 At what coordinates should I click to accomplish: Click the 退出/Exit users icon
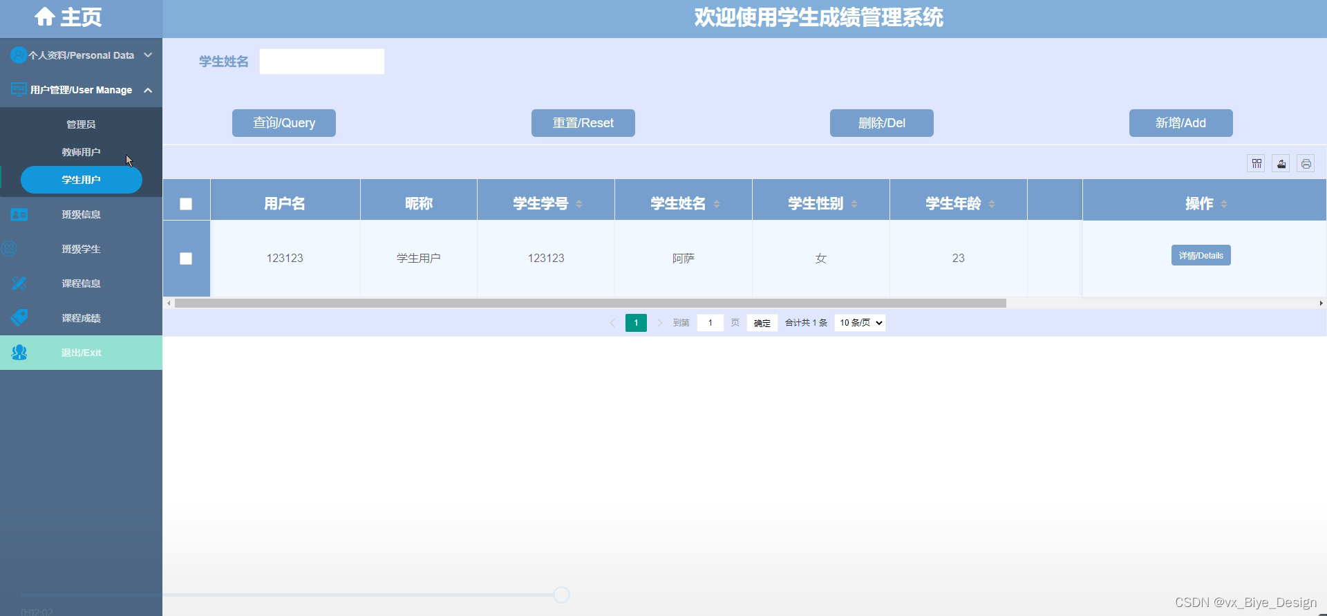coord(19,353)
